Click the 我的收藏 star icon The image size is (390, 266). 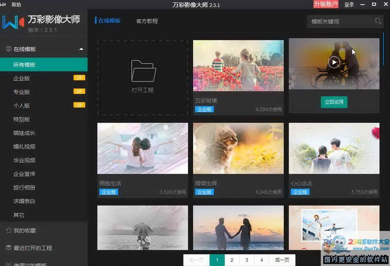click(8, 231)
